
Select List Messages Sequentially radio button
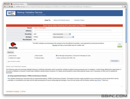point(56,55)
